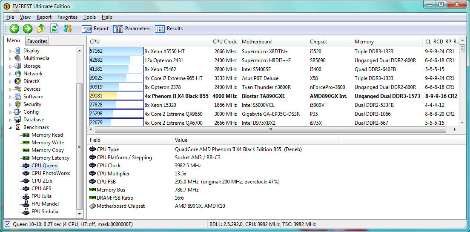Select the DirectX icon in the tree

18,81
